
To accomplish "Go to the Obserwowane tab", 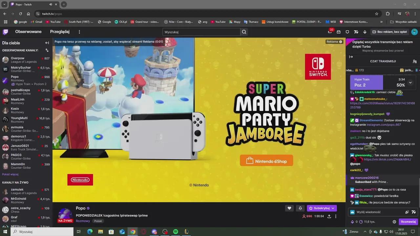I will pos(28,32).
